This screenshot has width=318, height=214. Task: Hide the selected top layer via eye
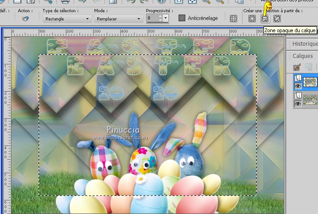tap(298, 86)
